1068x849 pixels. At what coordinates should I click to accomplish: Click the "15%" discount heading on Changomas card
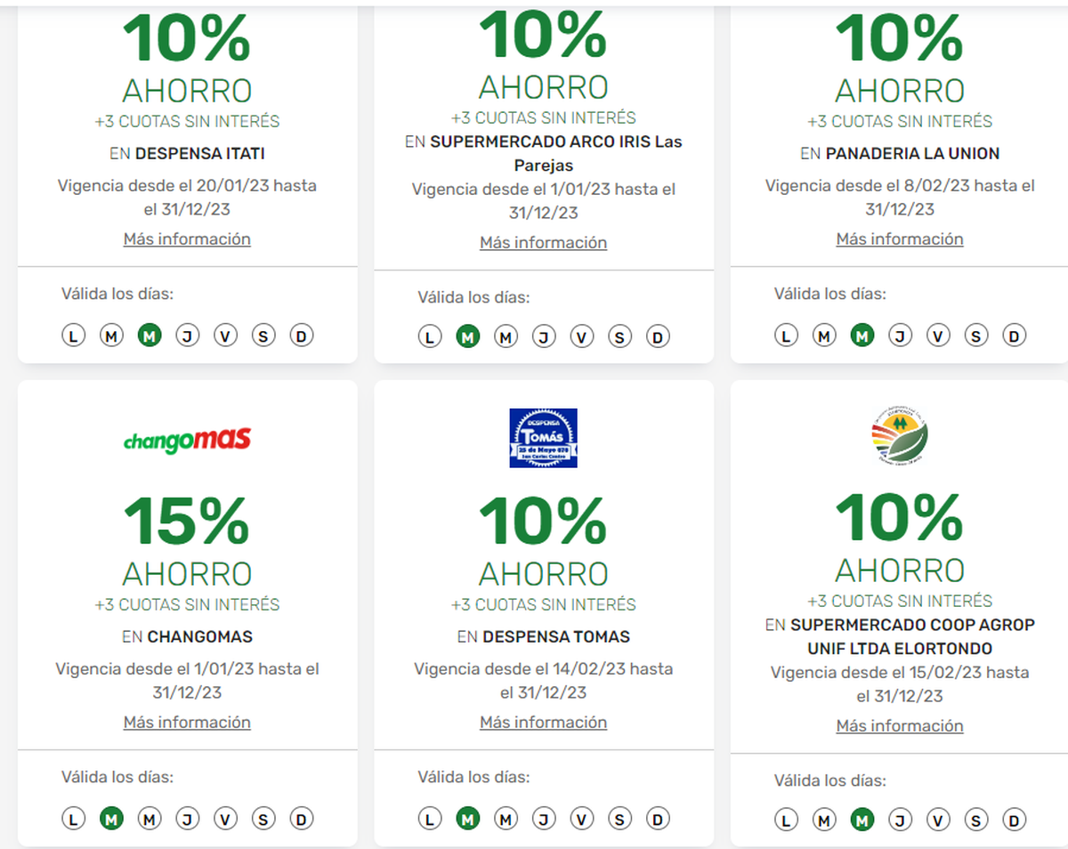pyautogui.click(x=187, y=522)
